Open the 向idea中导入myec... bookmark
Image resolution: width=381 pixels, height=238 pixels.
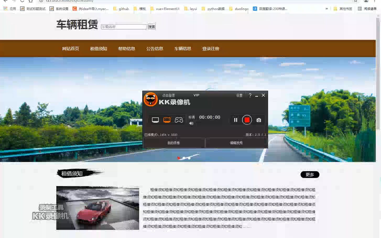click(91, 9)
